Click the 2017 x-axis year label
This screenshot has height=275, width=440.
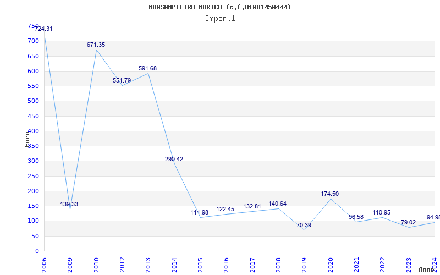252,265
